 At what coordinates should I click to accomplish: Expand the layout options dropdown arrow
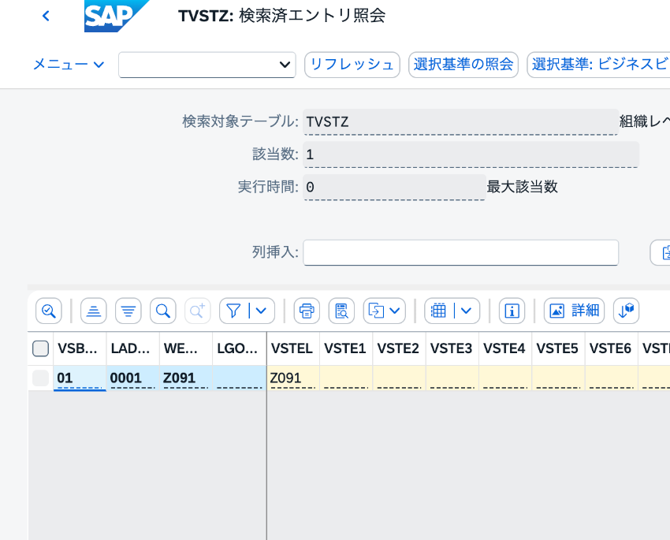click(x=467, y=311)
